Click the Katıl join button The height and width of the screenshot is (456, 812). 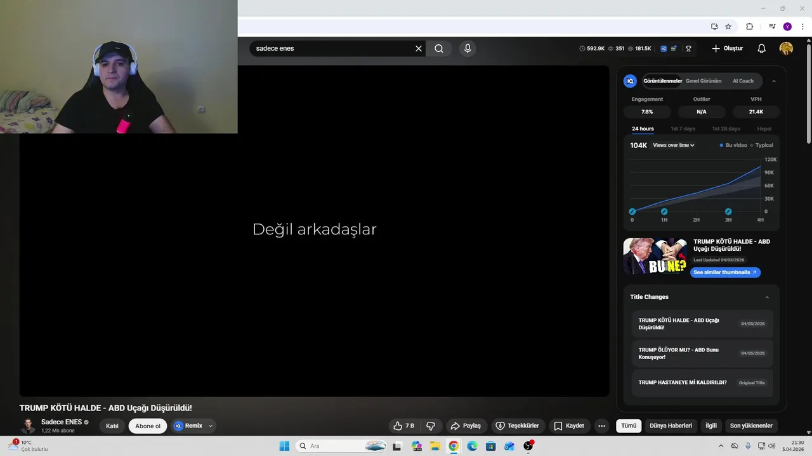pyautogui.click(x=112, y=426)
